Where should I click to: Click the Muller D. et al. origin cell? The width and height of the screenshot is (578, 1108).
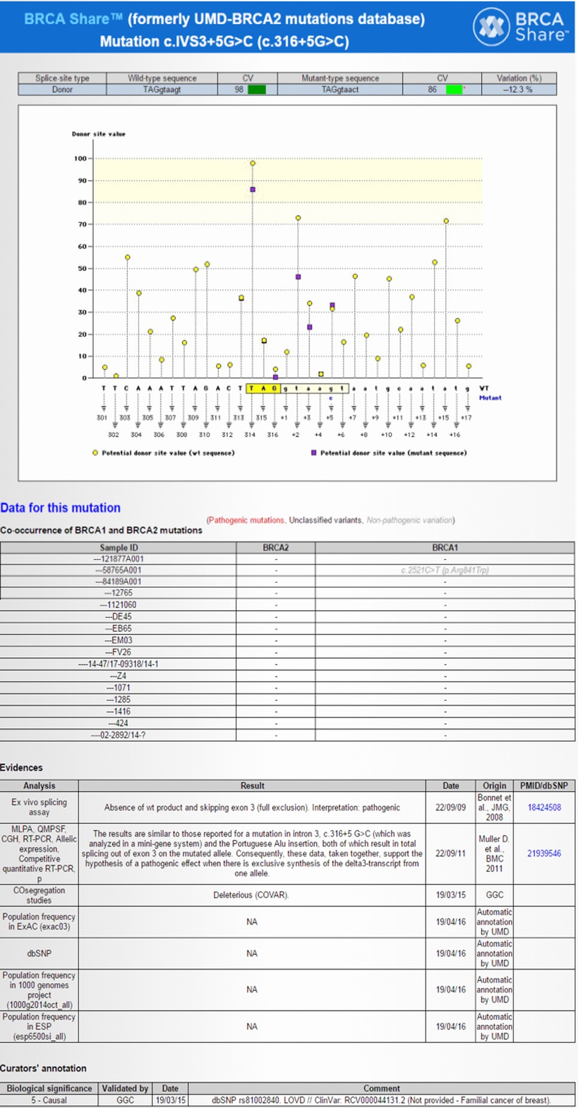[x=494, y=854]
